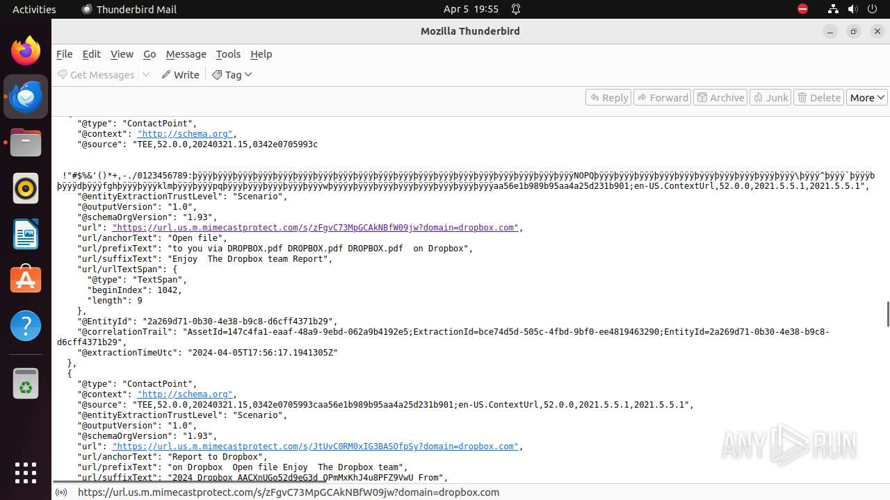Open the second http://schema.org link

[x=184, y=394]
